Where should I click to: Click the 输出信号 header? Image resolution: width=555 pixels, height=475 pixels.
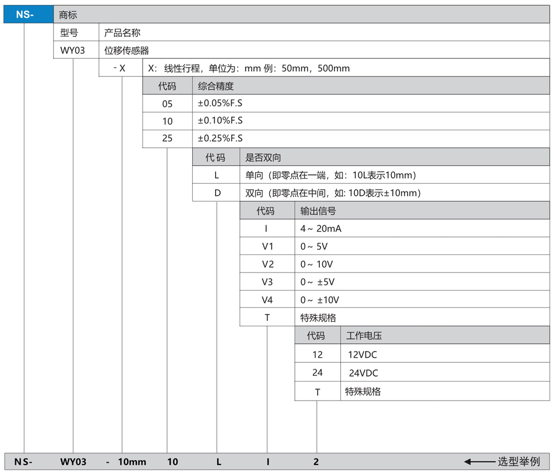(318, 211)
